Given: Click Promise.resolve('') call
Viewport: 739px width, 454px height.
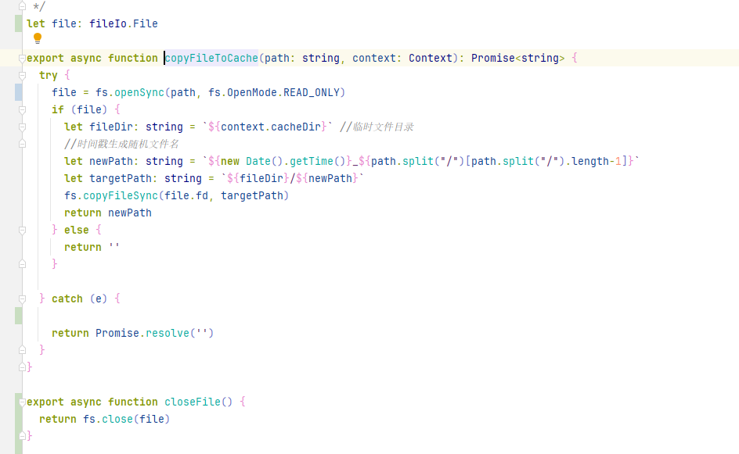Looking at the screenshot, I should [154, 333].
